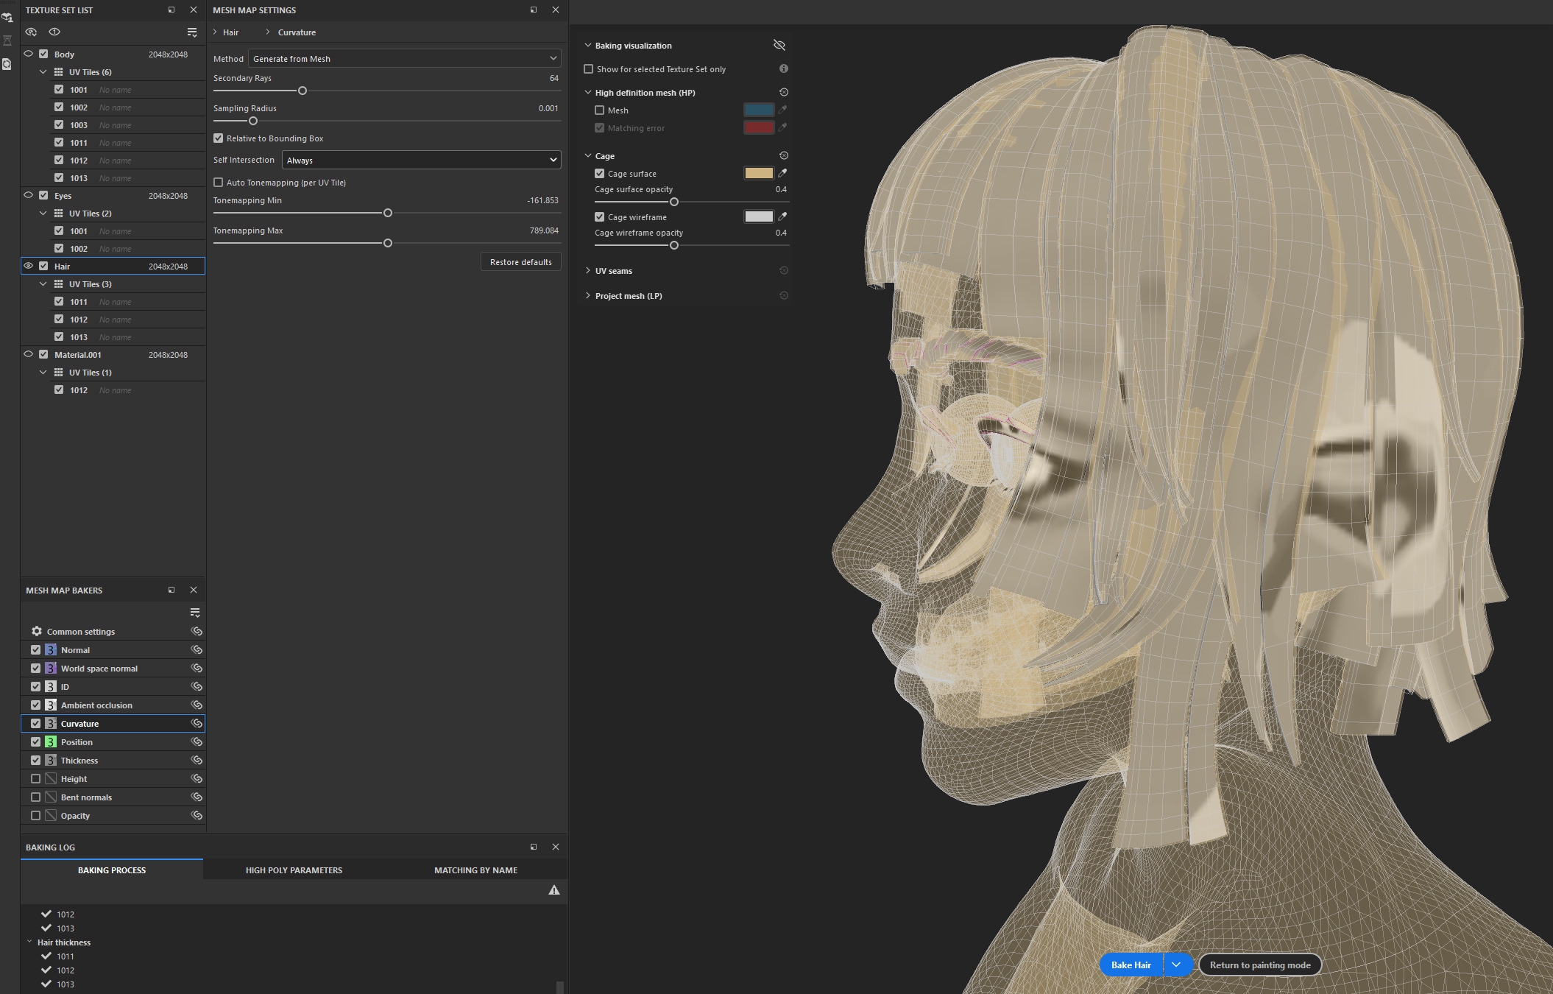This screenshot has width=1553, height=994.
Task: Click the Cage wireframe color swatch
Action: (758, 216)
